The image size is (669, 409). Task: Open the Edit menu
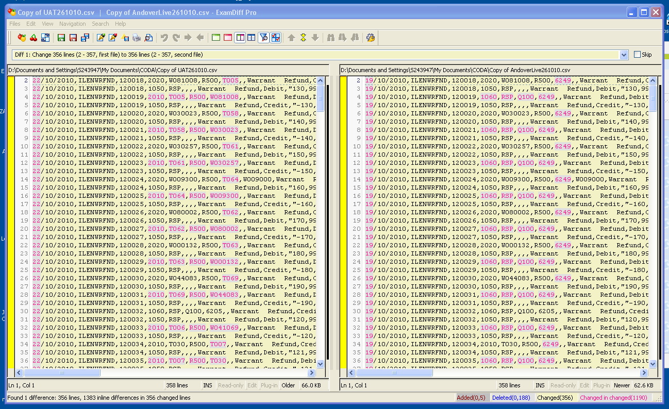click(x=31, y=24)
